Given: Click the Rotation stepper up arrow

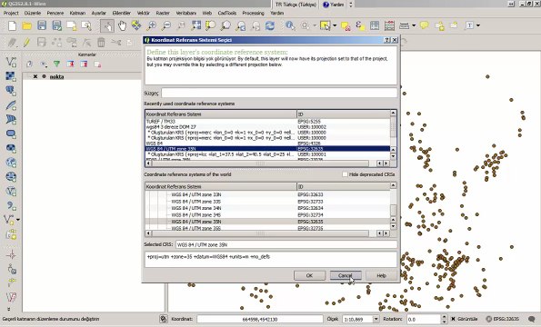Looking at the screenshot, I should (x=445, y=317).
